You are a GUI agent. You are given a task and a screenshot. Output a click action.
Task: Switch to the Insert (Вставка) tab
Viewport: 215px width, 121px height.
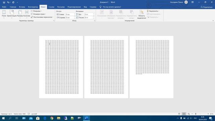[x=22, y=7]
